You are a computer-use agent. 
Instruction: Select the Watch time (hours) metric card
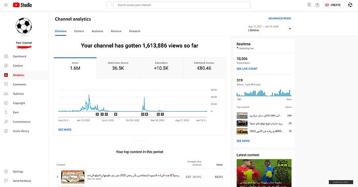118,68
